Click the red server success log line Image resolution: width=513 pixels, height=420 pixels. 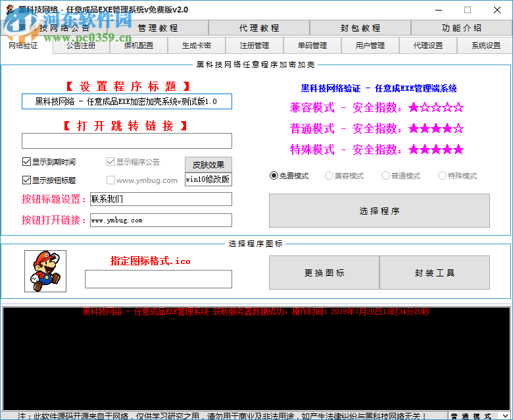tap(256, 311)
